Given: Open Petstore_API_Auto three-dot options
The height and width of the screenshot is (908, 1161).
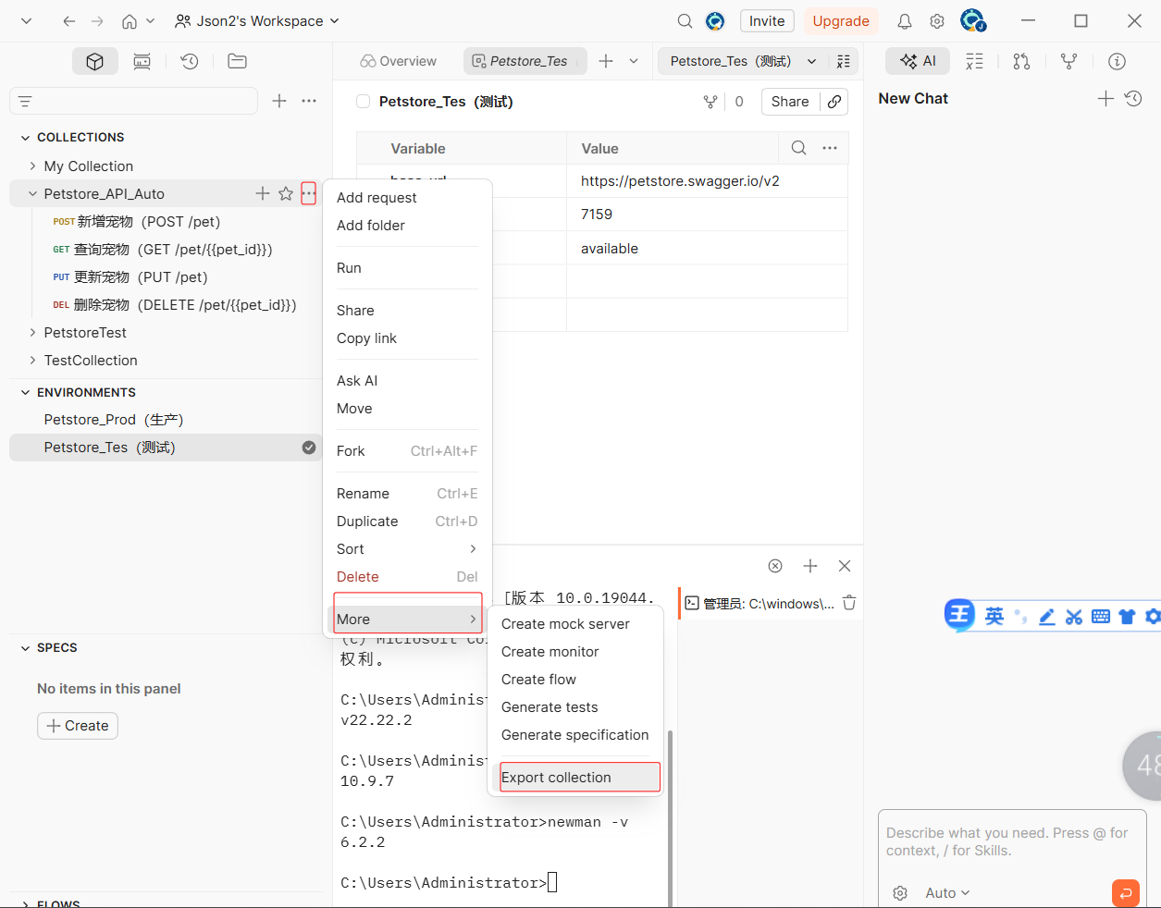Looking at the screenshot, I should click(308, 193).
